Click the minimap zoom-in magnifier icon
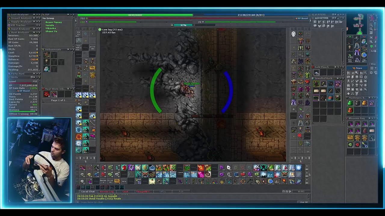 click(371, 29)
